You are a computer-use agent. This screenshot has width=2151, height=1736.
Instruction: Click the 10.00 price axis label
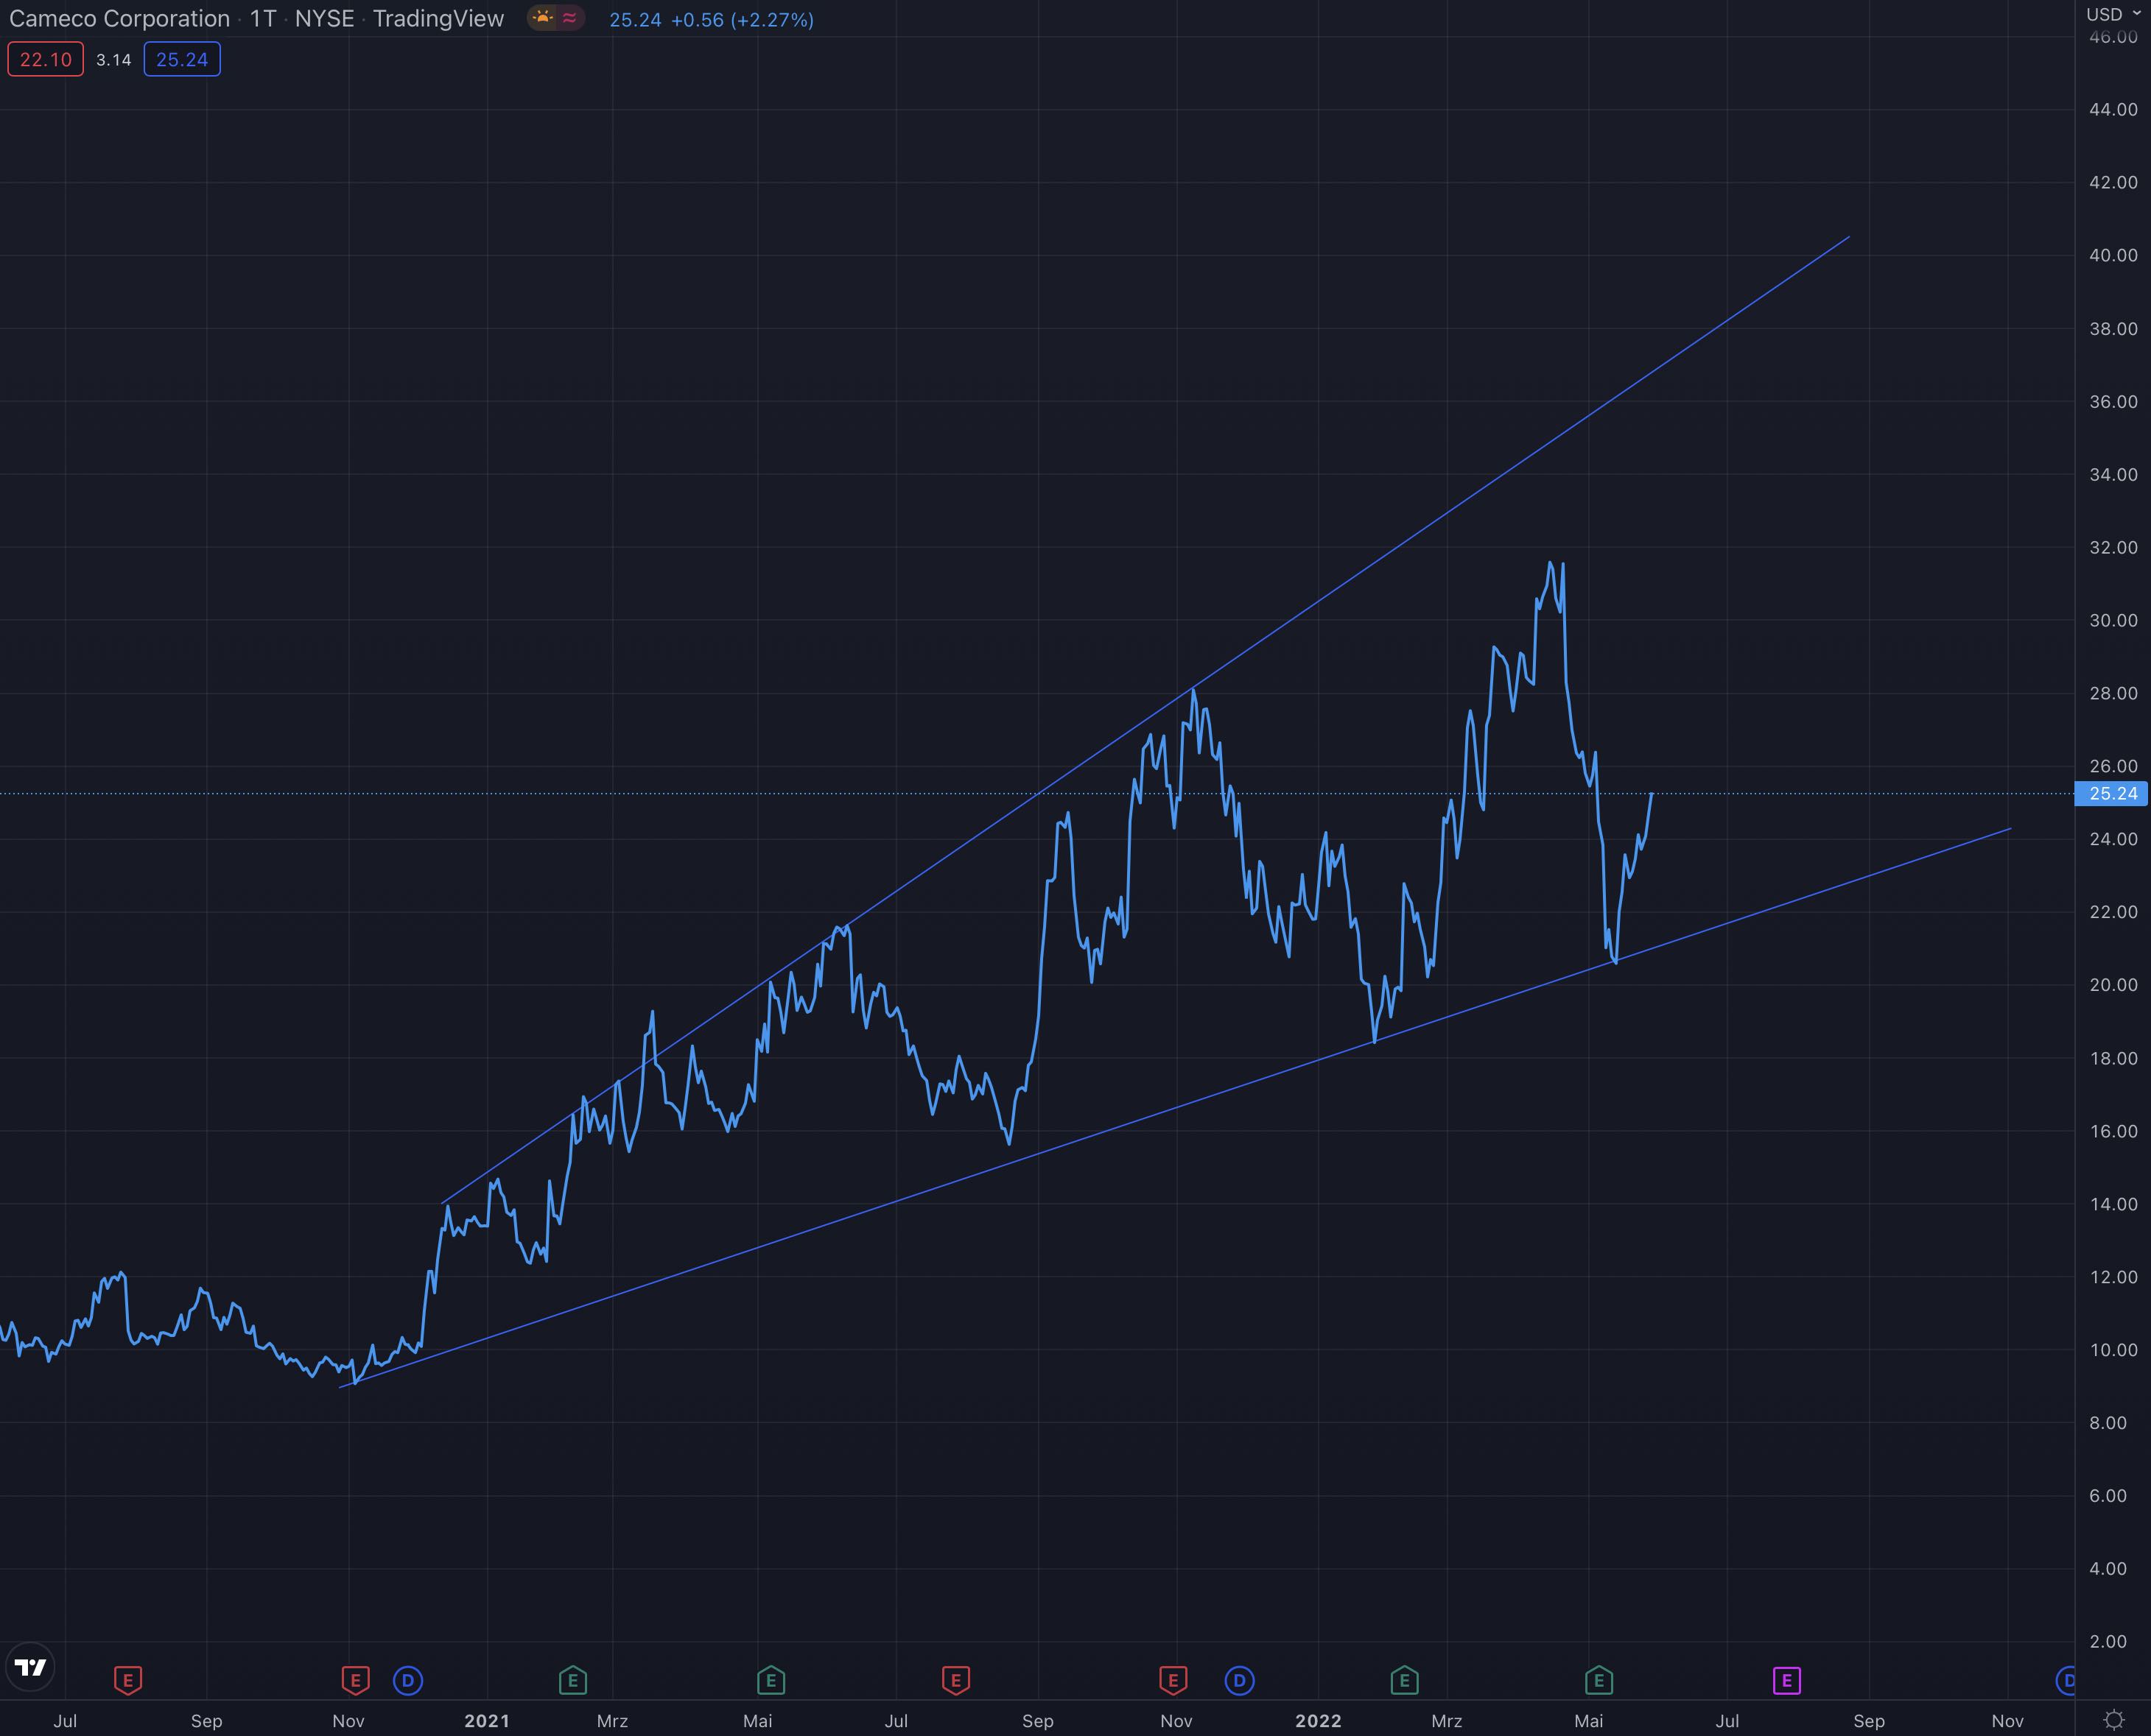[x=2113, y=1350]
